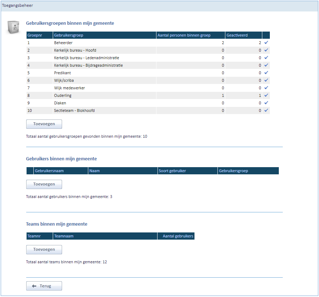Image resolution: width=319 pixels, height=297 pixels.
Task: Go back with the Terug button
Action: [x=44, y=286]
